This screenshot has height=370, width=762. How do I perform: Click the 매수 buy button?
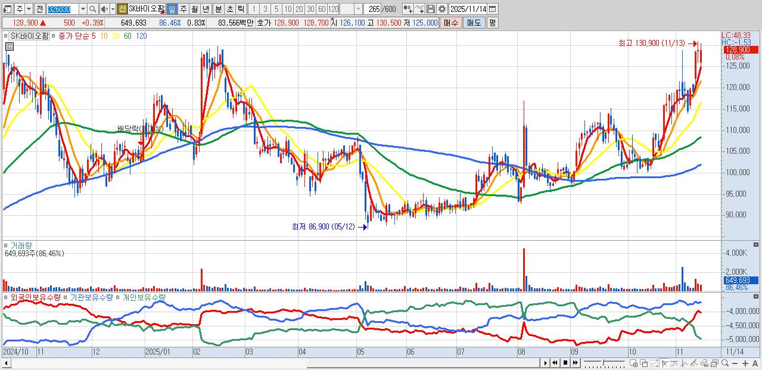pyautogui.click(x=451, y=23)
